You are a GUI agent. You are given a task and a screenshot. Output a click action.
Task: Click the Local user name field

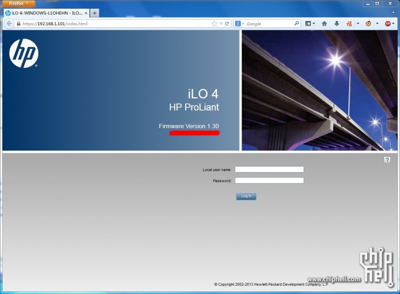269,169
